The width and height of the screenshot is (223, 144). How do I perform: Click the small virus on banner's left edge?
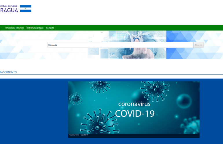76,98
